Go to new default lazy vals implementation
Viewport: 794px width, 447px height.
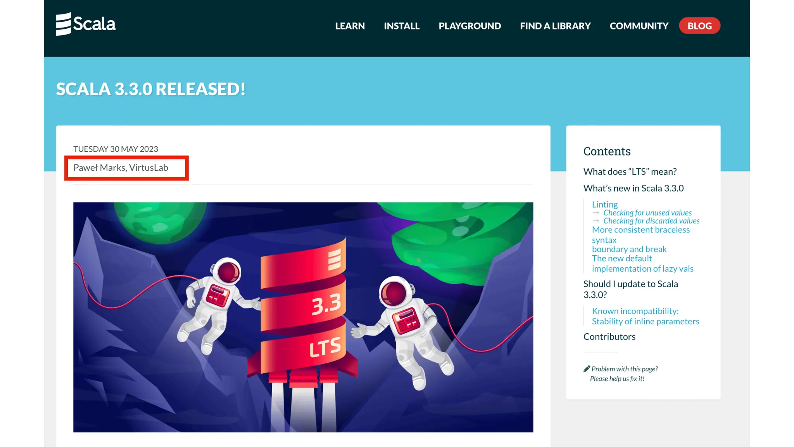click(x=642, y=263)
